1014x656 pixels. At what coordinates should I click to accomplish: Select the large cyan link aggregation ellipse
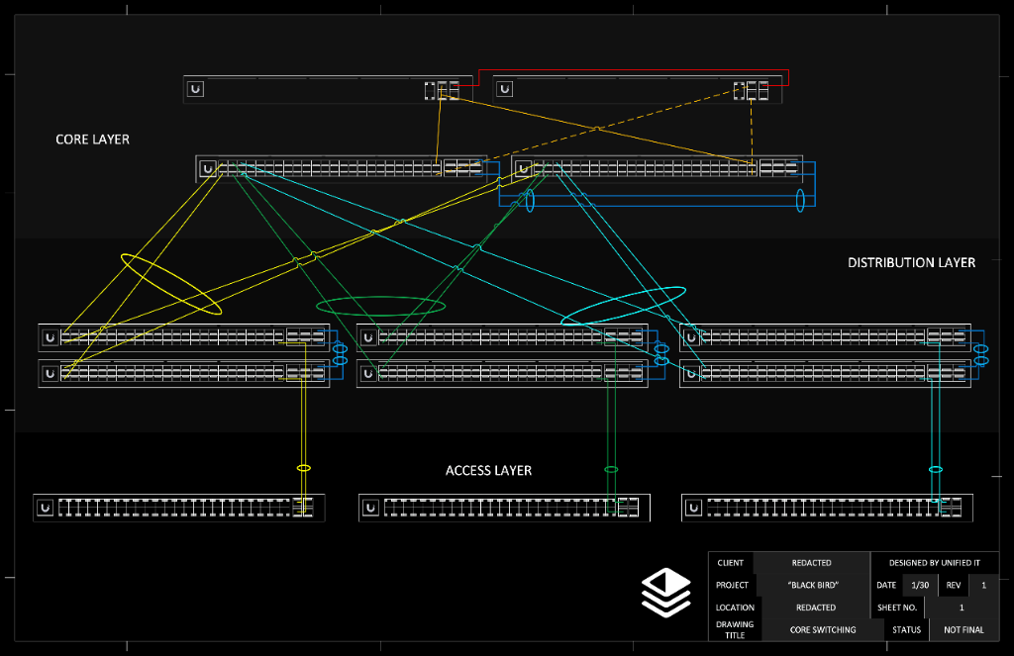coord(624,306)
